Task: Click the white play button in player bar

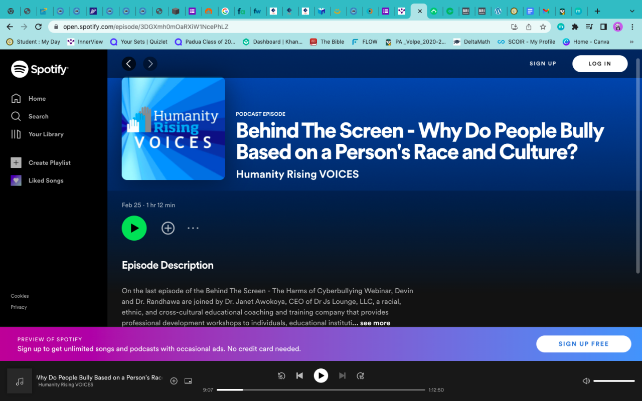Action: tap(321, 375)
